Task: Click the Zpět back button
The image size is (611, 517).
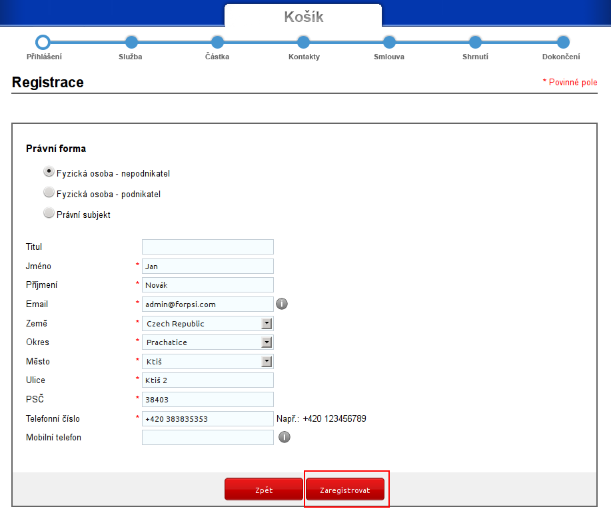Action: 263,490
